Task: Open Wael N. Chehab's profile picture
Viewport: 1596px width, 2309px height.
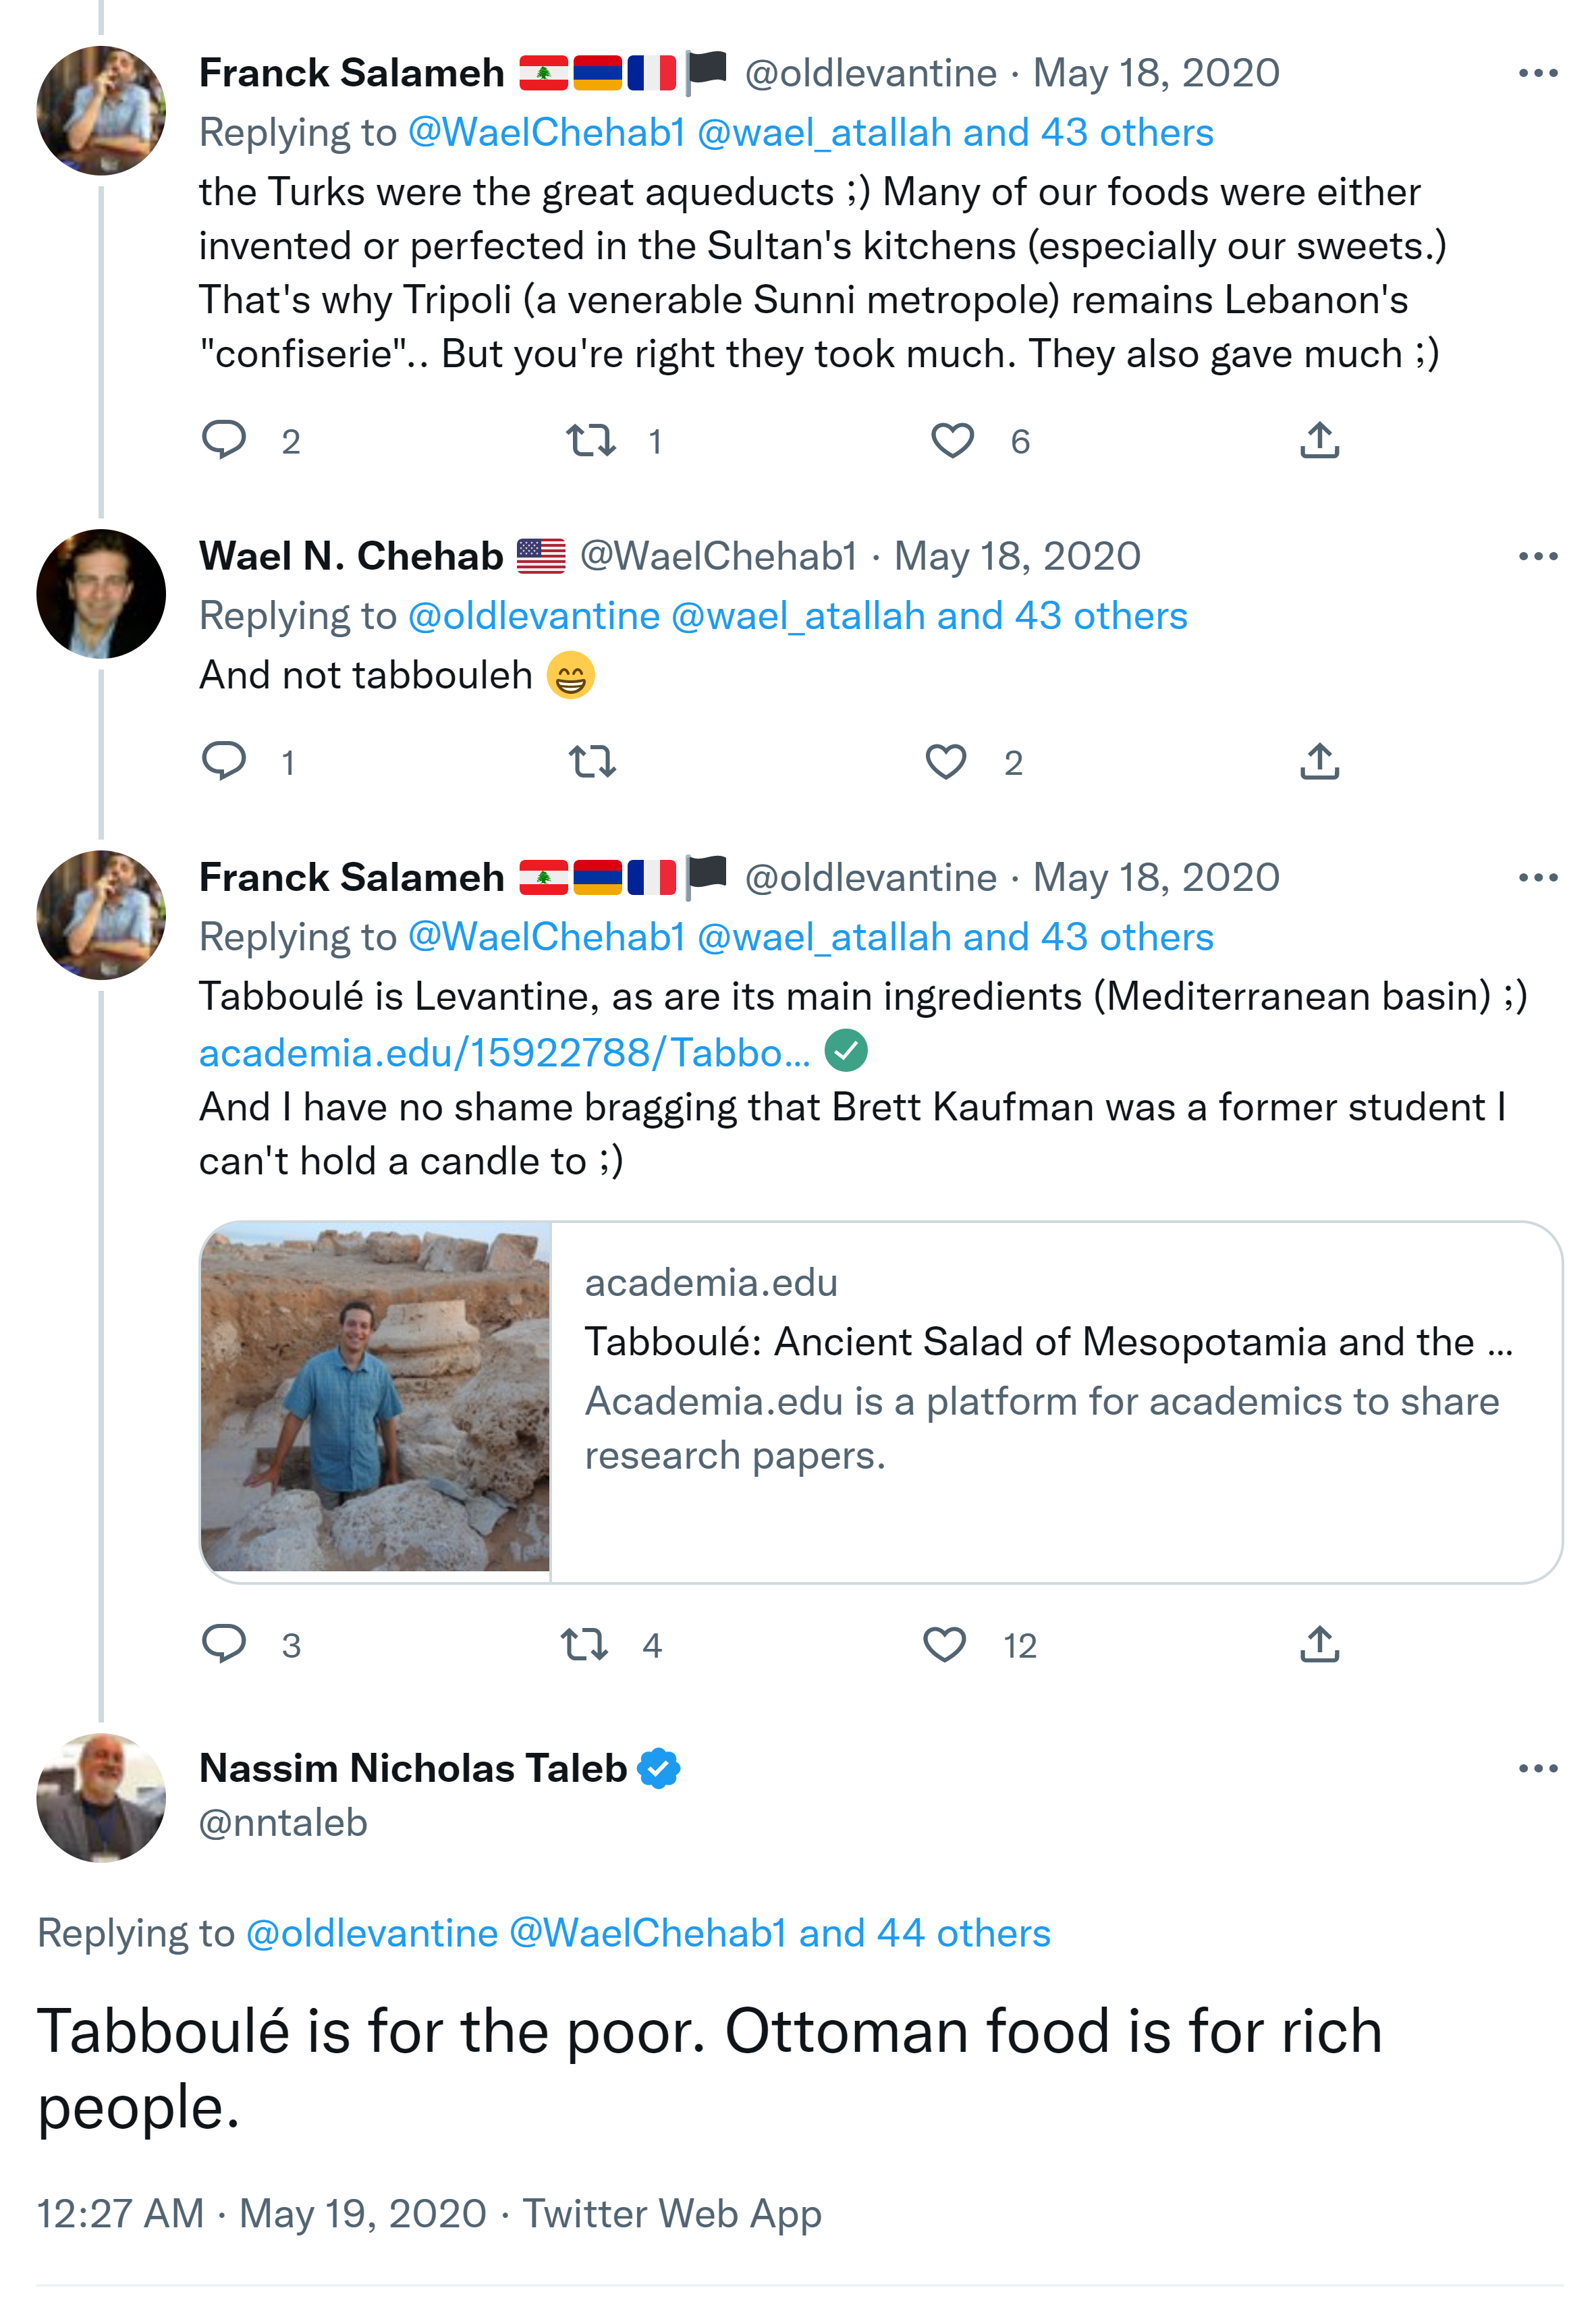Action: tap(101, 594)
